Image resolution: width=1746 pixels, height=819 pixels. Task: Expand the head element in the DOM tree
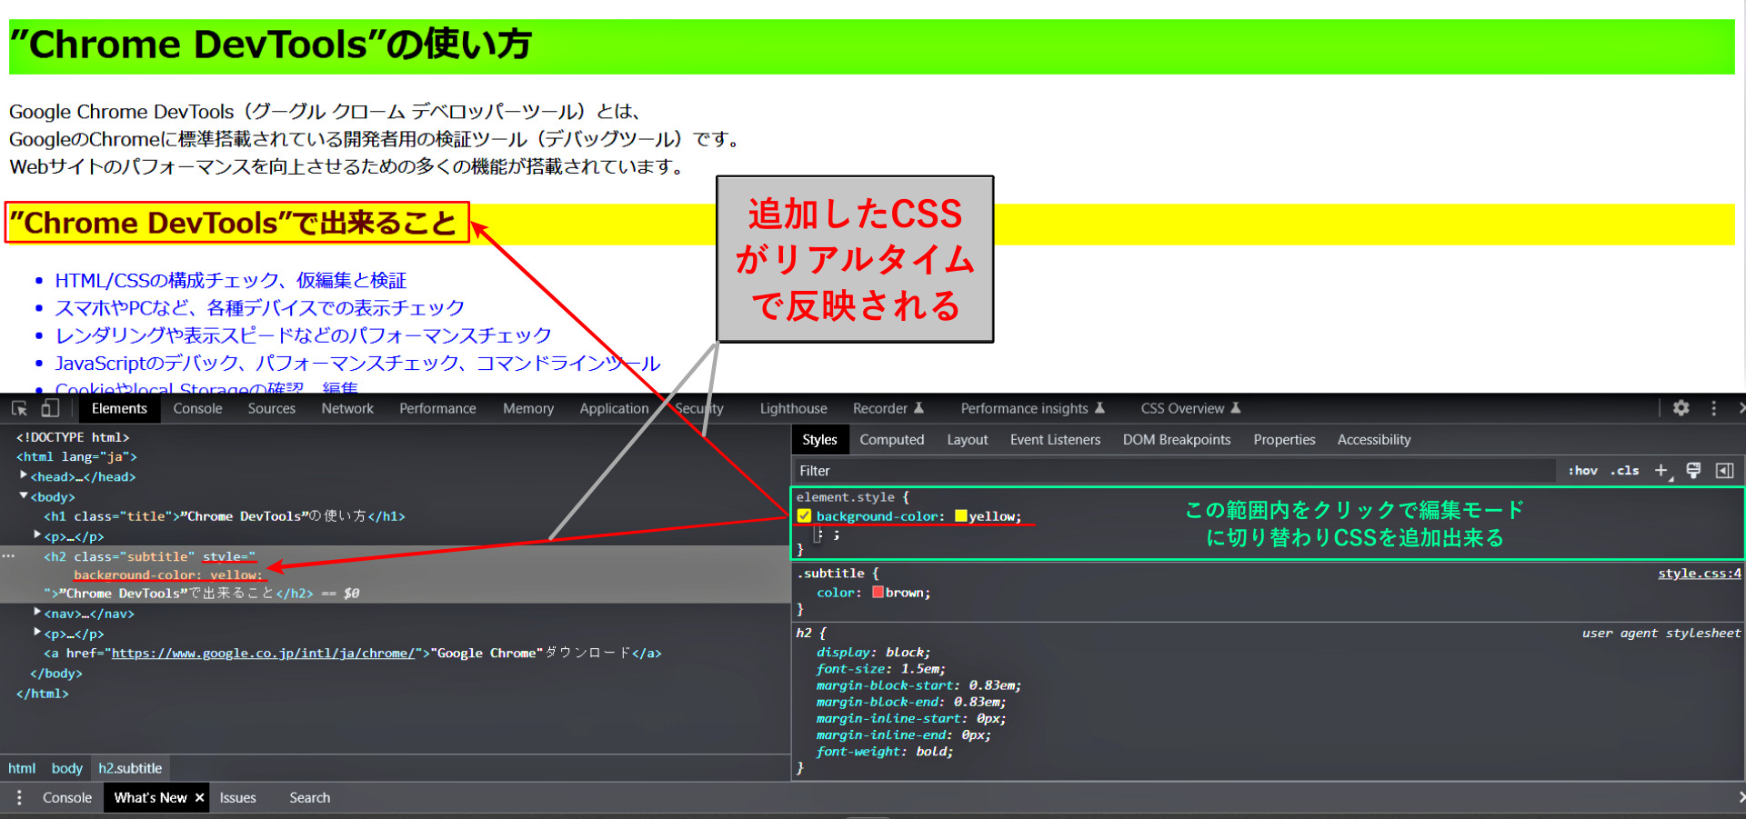[23, 475]
